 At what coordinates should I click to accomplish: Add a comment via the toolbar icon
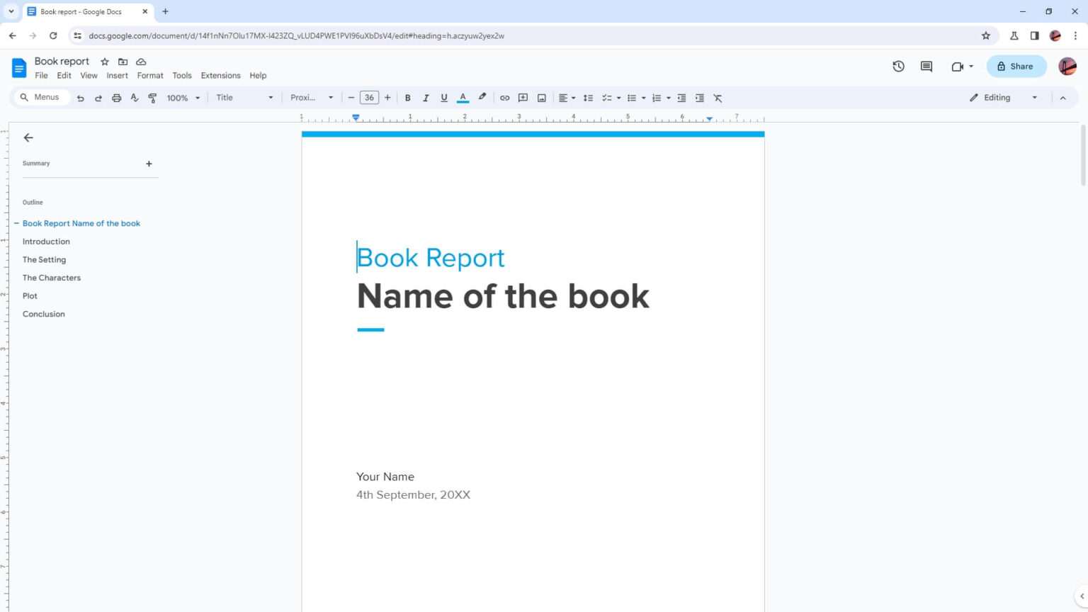(x=523, y=97)
